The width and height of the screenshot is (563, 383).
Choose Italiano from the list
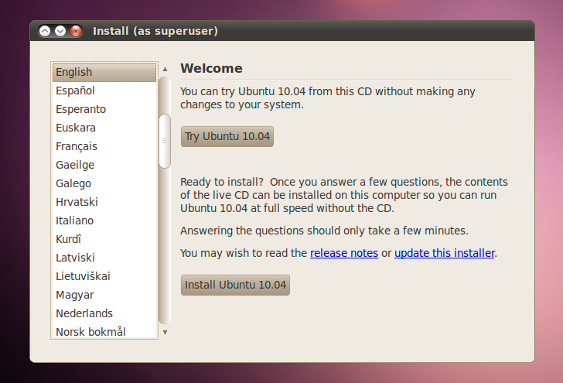(104, 221)
